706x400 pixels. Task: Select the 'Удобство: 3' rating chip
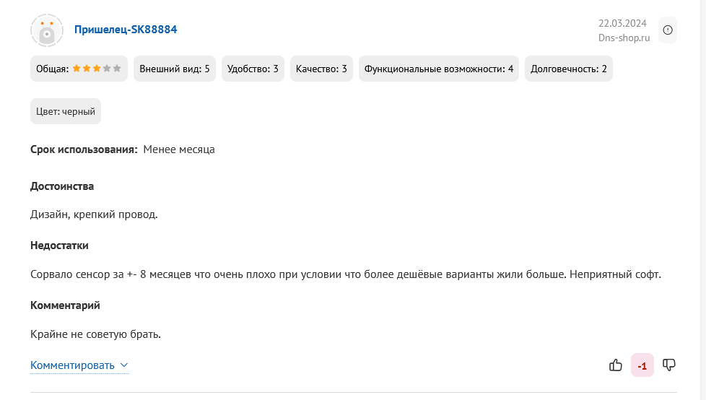point(253,69)
